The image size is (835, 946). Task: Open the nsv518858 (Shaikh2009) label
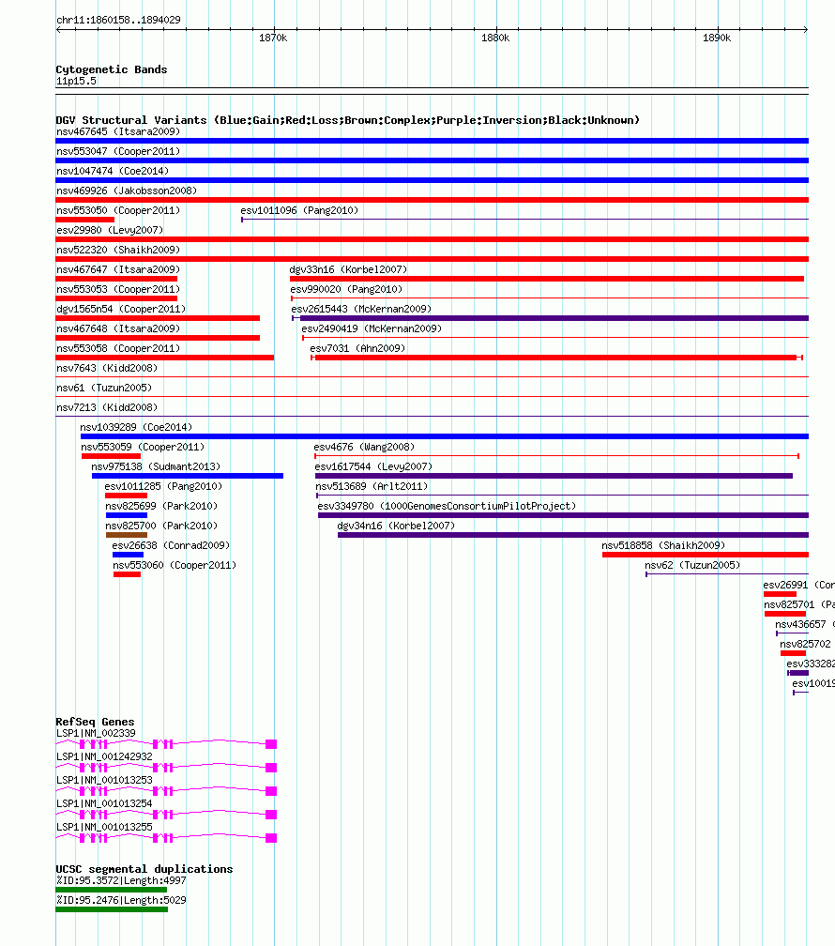point(663,545)
